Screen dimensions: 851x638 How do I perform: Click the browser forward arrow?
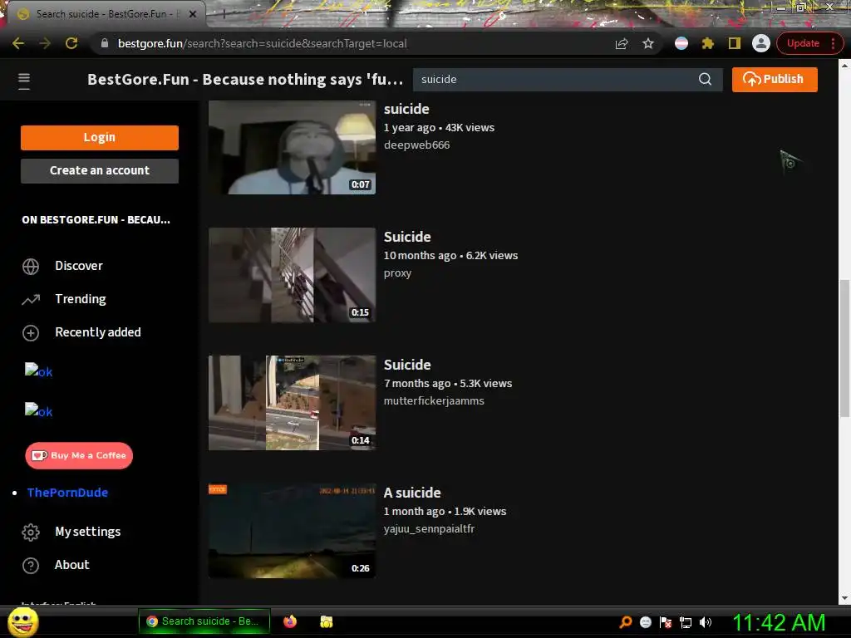(x=45, y=43)
